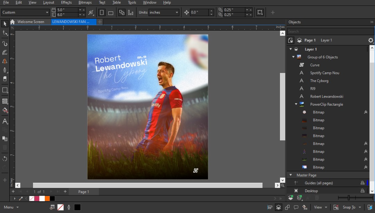Apply layout to the current page only icon
The image size is (375, 213).
131,12
